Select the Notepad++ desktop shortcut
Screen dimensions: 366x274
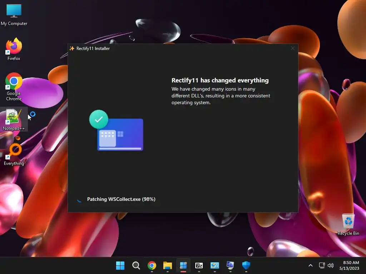click(14, 119)
